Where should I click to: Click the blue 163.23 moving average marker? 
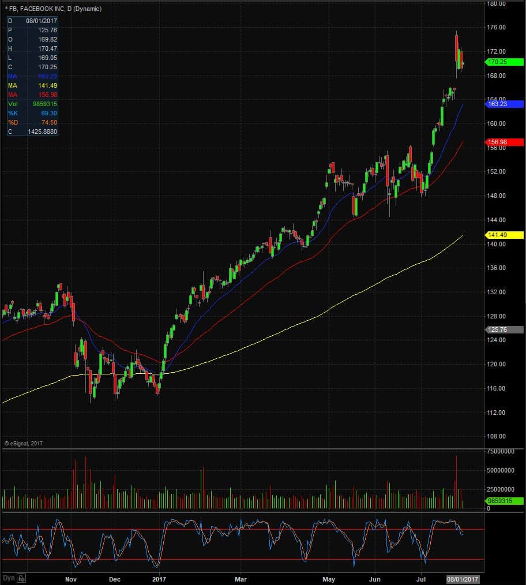pos(504,104)
